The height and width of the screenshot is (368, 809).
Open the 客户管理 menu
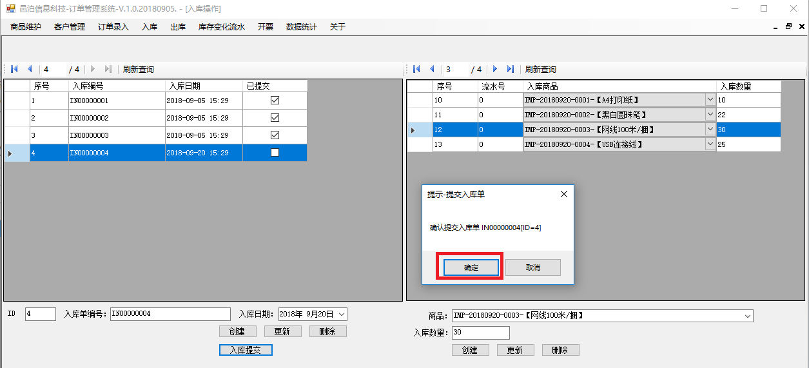pos(70,27)
